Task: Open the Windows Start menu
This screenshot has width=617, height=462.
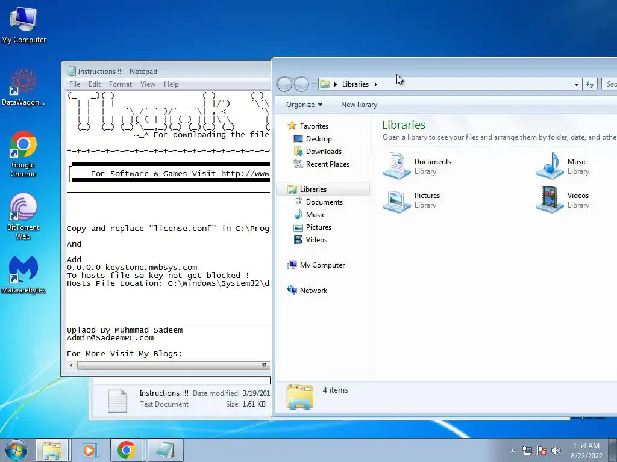Action: point(16,450)
